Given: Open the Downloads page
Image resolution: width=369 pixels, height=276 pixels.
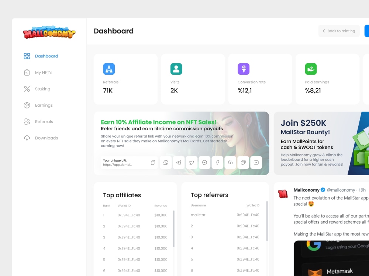Looking at the screenshot, I should coord(41,138).
